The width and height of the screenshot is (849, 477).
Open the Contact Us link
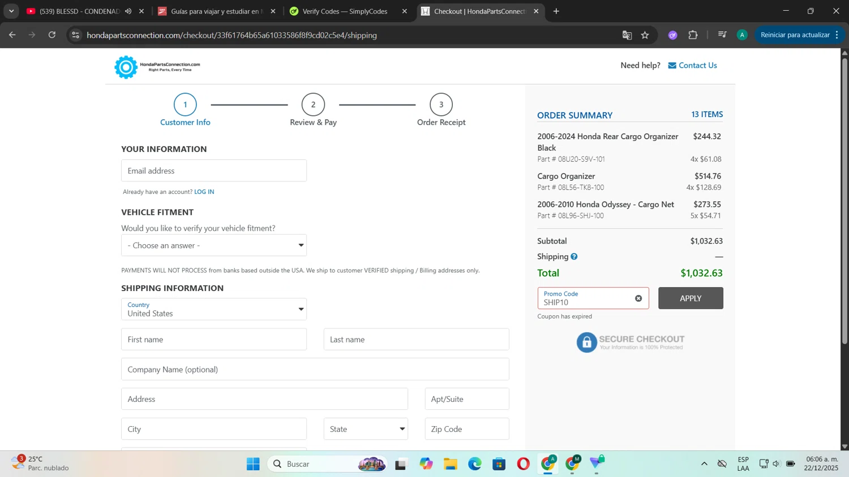[698, 66]
